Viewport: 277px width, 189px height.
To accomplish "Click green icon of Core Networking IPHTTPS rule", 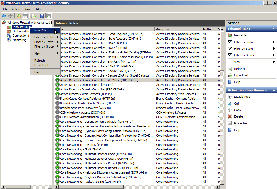I will (58, 145).
